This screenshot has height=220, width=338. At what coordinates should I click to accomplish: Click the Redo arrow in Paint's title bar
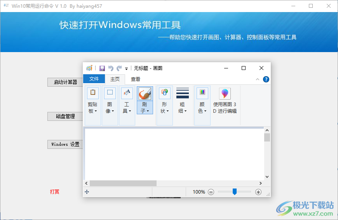point(119,68)
